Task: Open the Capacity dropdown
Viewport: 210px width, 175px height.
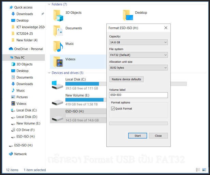Action: 138,42
